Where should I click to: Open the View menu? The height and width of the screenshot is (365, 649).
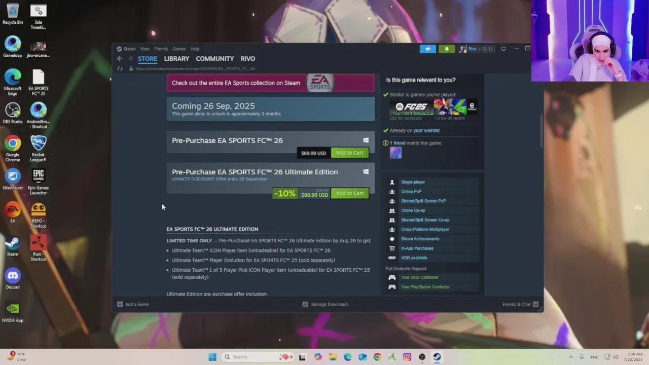pyautogui.click(x=145, y=49)
